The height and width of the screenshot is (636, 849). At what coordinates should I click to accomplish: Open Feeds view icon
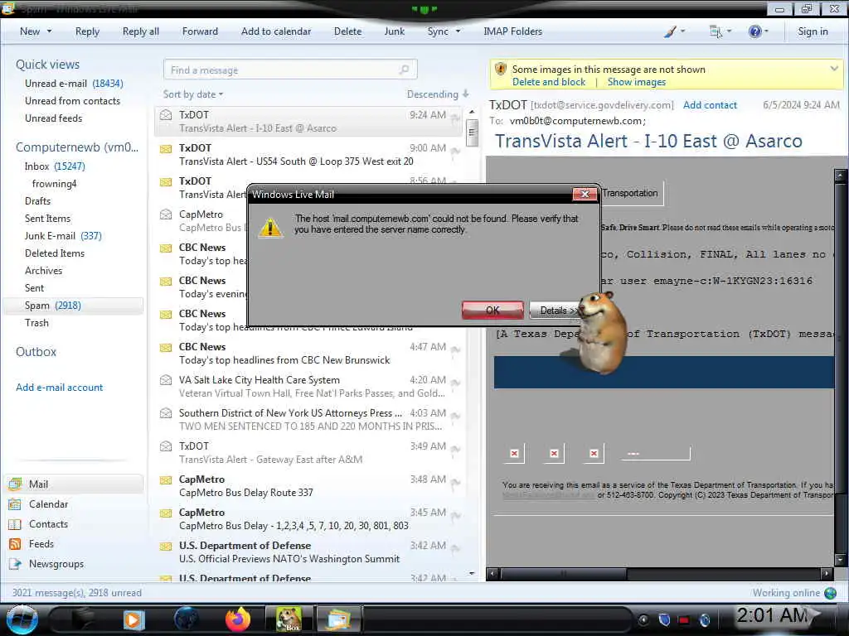click(15, 543)
